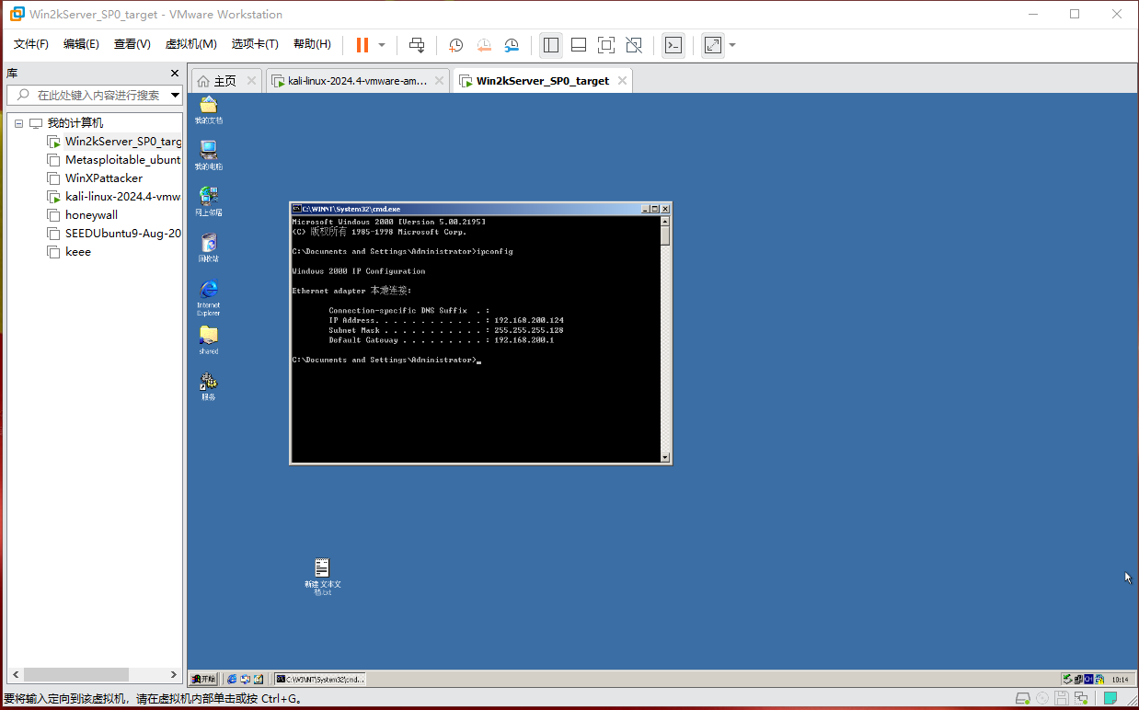Viewport: 1139px width, 710px height.
Task: Open the 文件(F) menu
Action: [x=30, y=44]
